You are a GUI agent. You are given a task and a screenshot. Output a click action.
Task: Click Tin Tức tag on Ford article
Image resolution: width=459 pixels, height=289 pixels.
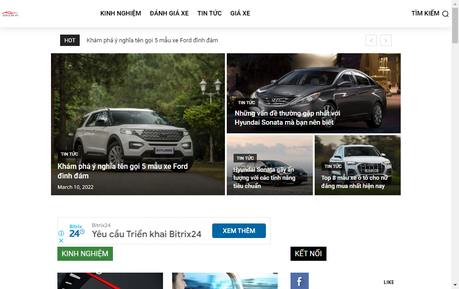tap(69, 154)
